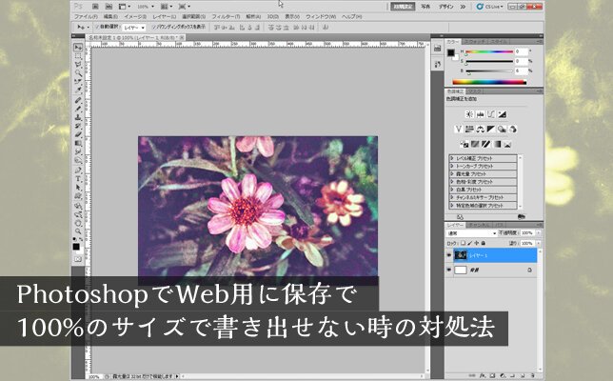
Task: Click the rainbow color spectrum bar
Action: click(488, 82)
